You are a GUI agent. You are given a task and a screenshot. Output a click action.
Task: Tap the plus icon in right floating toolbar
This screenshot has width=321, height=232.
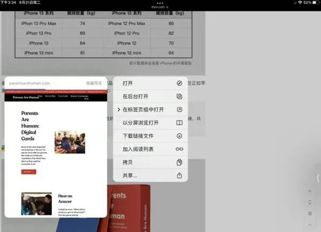coord(310,191)
